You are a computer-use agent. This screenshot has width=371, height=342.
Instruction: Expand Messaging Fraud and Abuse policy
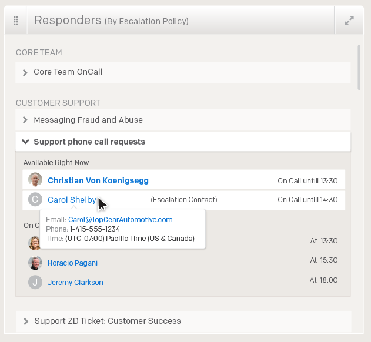183,120
